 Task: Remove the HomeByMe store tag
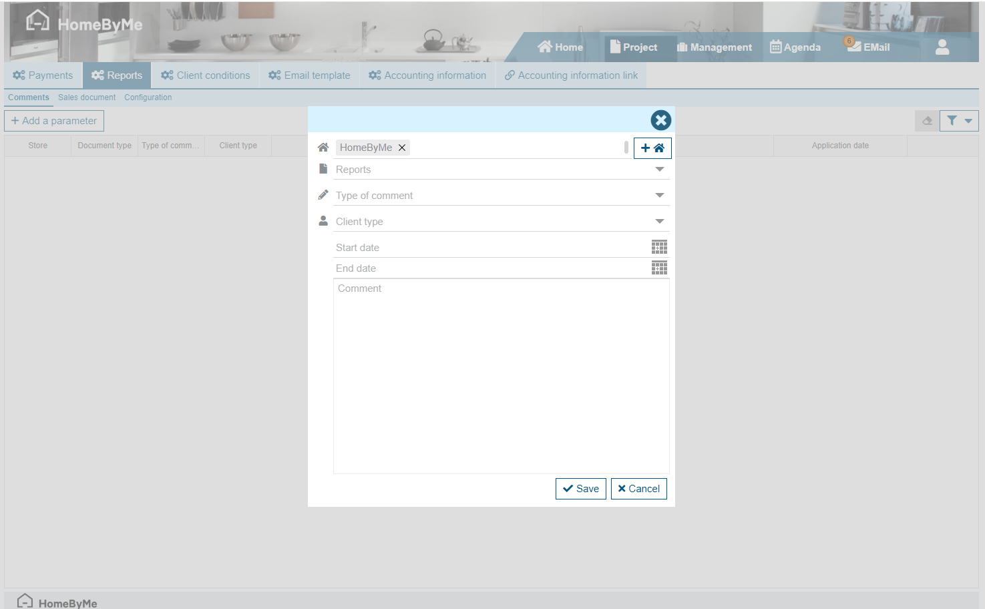402,148
